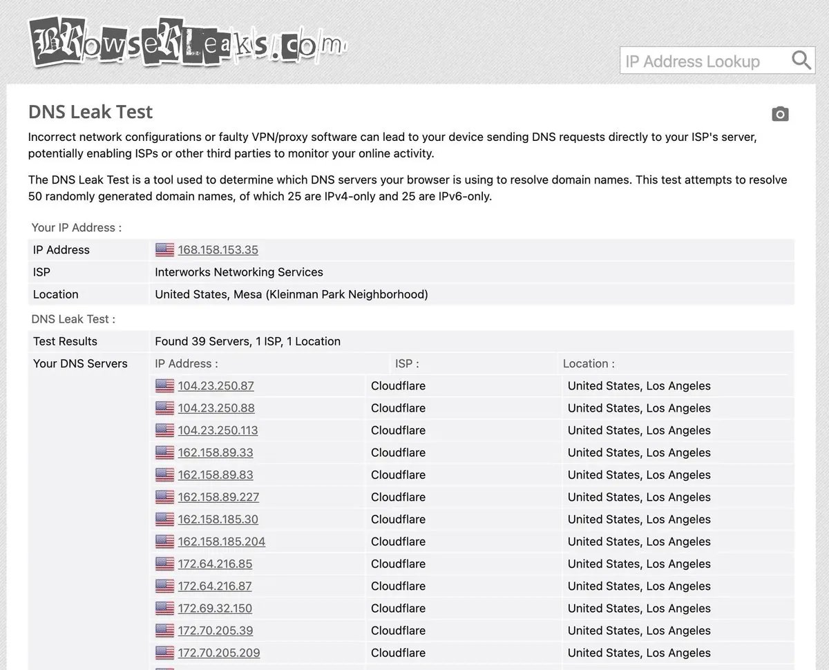Focus the IP Address Lookup field
The width and height of the screenshot is (829, 670).
point(705,61)
